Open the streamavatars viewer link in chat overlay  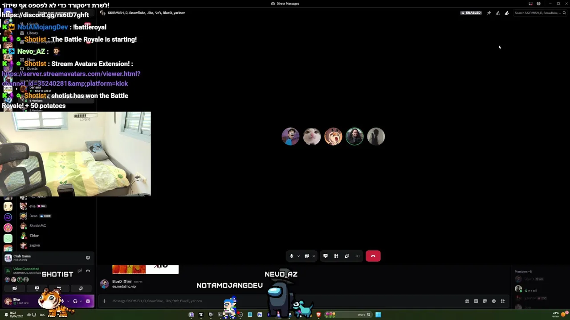tap(71, 79)
